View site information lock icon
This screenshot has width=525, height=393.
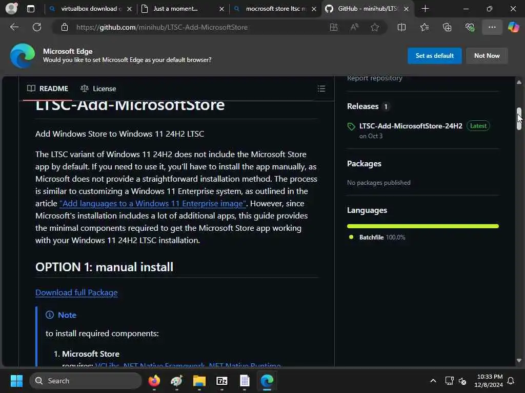point(65,27)
